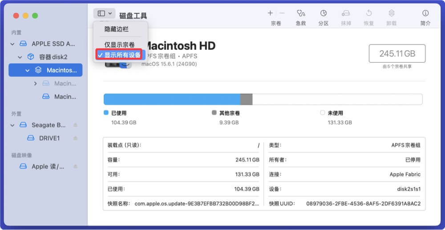The image size is (445, 230).
Task: Open the 简介 info icon
Action: pos(425,13)
